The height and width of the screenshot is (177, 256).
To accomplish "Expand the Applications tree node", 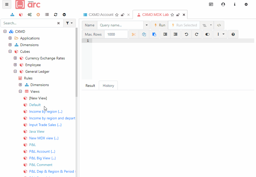I will point(10,38).
